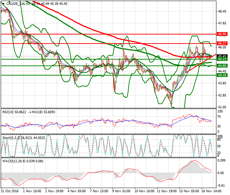Image resolution: width=230 pixels, height=195 pixels.
Task: Select the black 45.45 current price label
Action: [x=222, y=56]
